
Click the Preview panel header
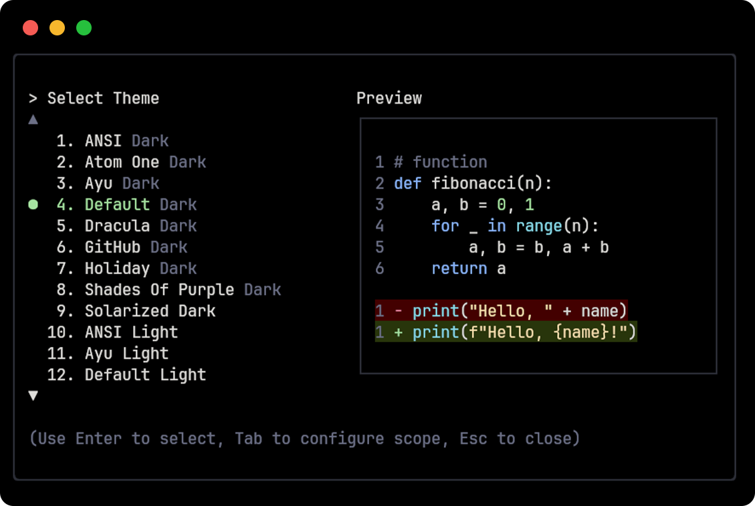pyautogui.click(x=389, y=98)
